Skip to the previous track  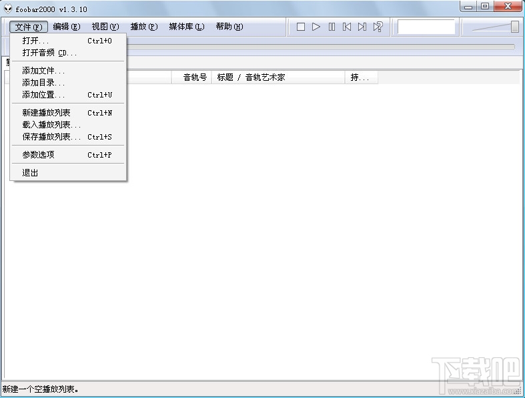click(347, 27)
